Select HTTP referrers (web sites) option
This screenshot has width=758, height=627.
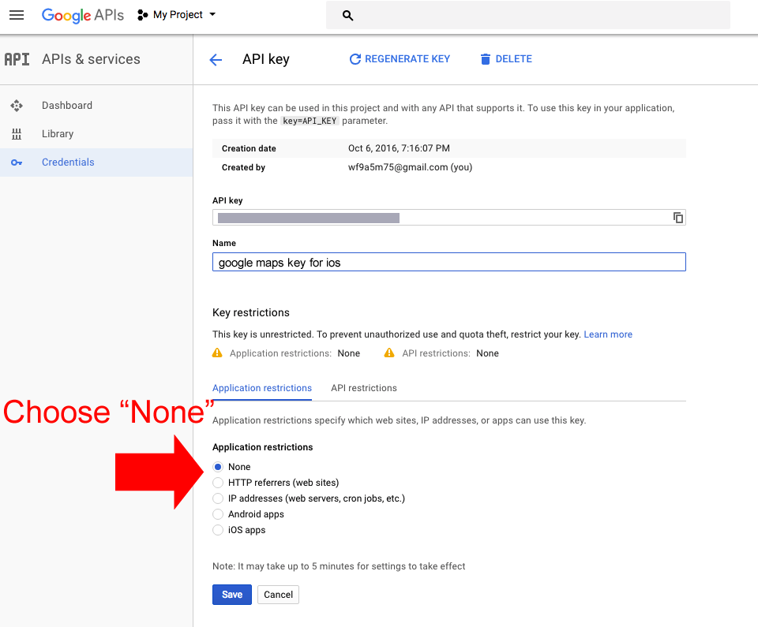(x=218, y=483)
